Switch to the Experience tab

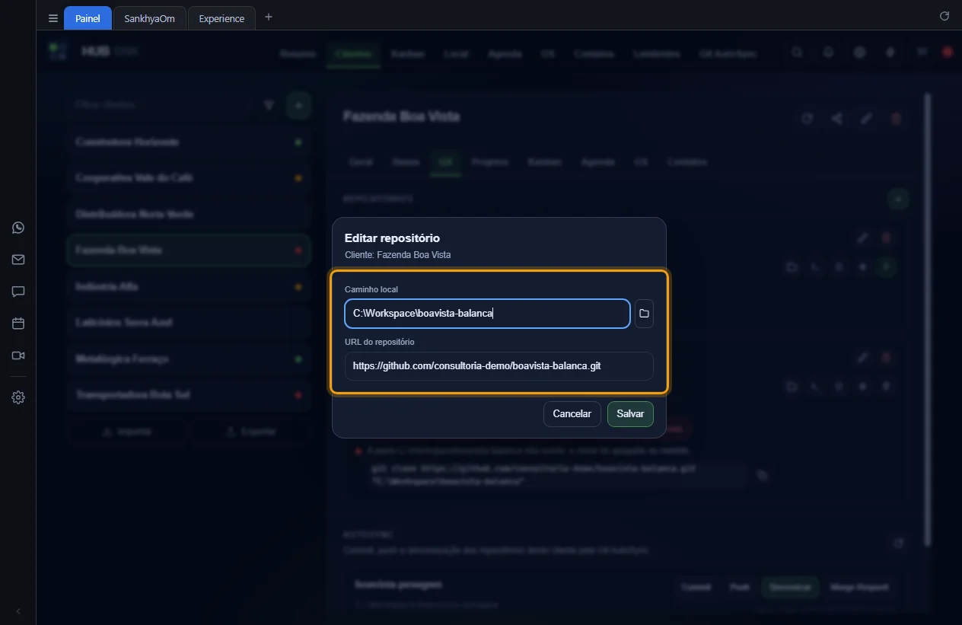click(221, 18)
